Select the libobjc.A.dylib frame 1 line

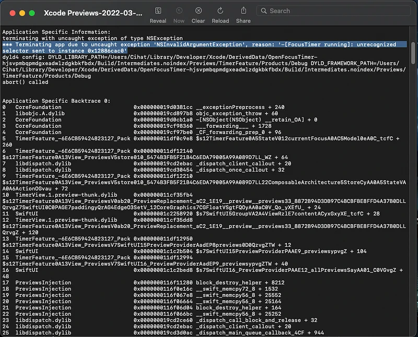78,113
